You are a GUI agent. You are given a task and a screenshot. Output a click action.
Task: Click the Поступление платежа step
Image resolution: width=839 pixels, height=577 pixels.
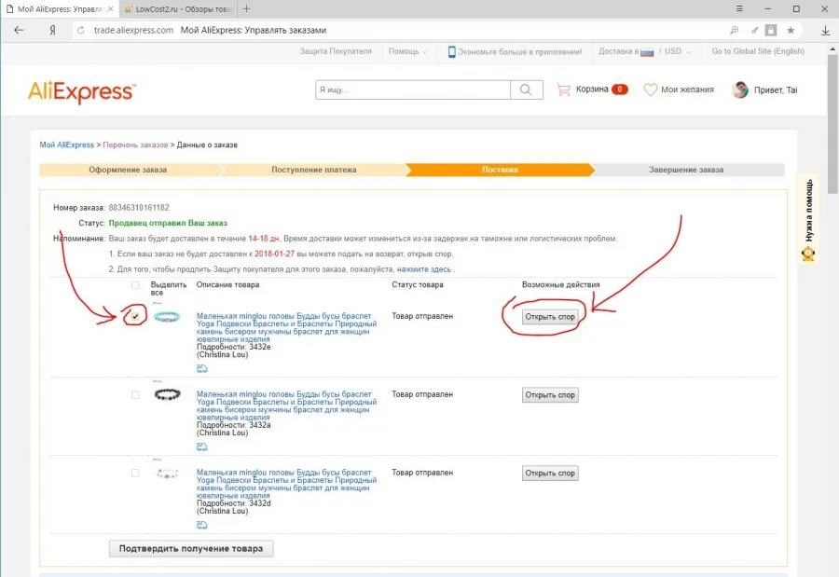(x=314, y=170)
